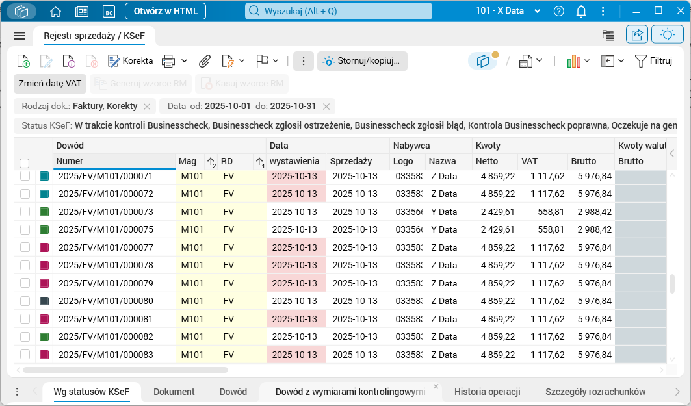Click the paperclip attachments icon
Image resolution: width=691 pixels, height=406 pixels.
pyautogui.click(x=205, y=61)
